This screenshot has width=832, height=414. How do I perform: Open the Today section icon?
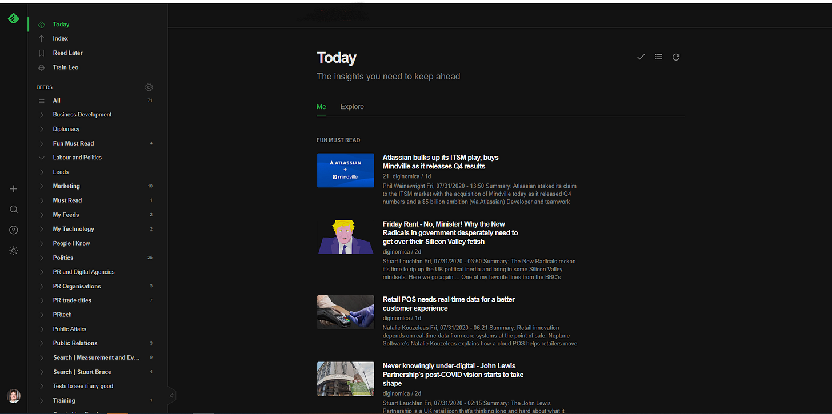click(41, 25)
